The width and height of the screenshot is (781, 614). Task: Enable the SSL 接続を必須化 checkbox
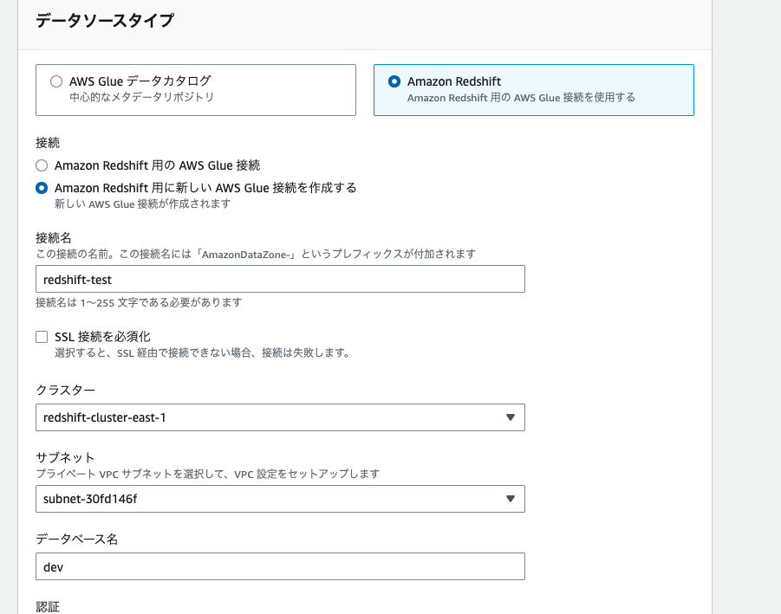41,336
